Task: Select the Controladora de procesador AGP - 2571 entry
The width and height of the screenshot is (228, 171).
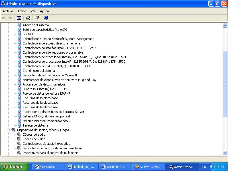Action: click(x=74, y=57)
